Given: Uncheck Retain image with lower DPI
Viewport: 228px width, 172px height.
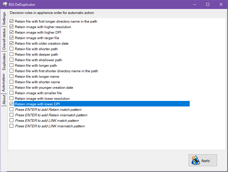Looking at the screenshot, I should pos(12,104).
